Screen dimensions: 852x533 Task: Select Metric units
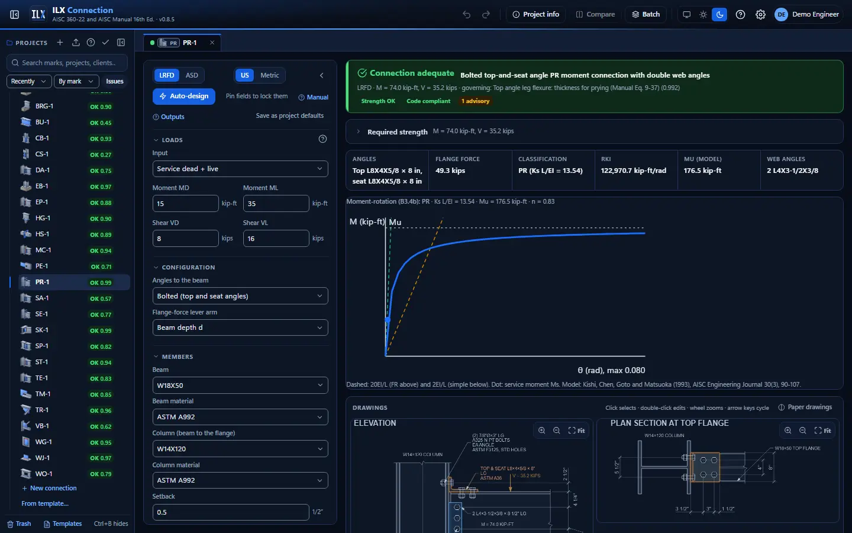(270, 75)
